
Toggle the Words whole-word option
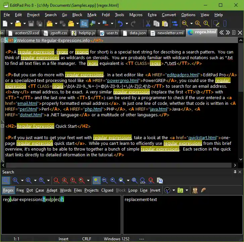pyautogui.click(x=66, y=190)
